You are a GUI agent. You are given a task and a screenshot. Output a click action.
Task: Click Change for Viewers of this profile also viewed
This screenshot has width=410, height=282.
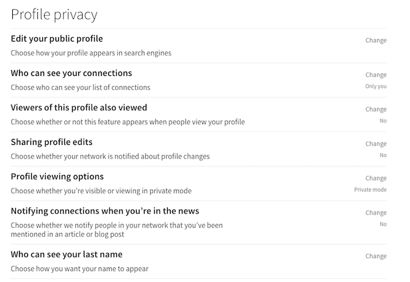pos(376,109)
